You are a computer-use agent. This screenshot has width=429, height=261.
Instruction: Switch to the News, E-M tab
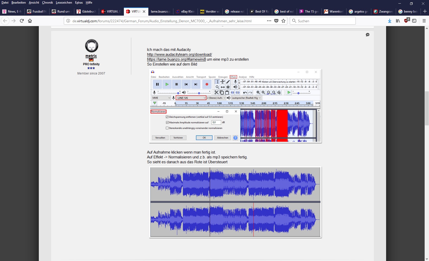12,12
